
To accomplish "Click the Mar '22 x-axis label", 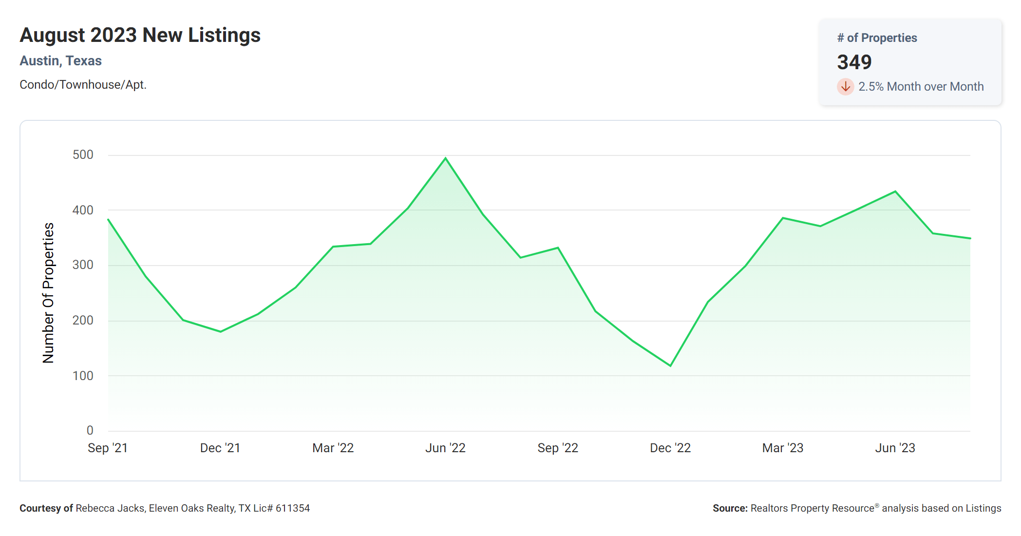I will [x=333, y=448].
